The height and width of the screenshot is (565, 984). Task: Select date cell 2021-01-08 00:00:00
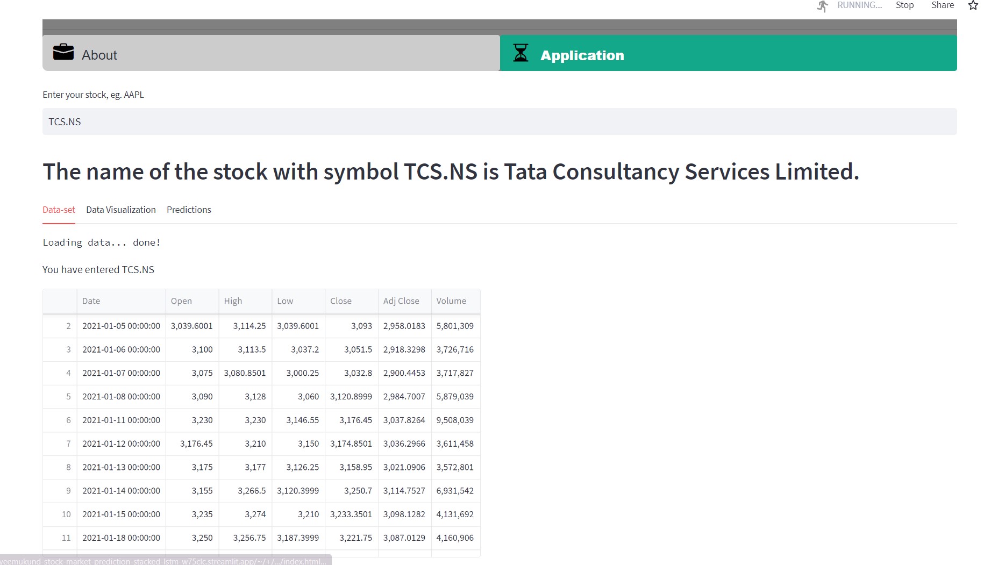[122, 397]
